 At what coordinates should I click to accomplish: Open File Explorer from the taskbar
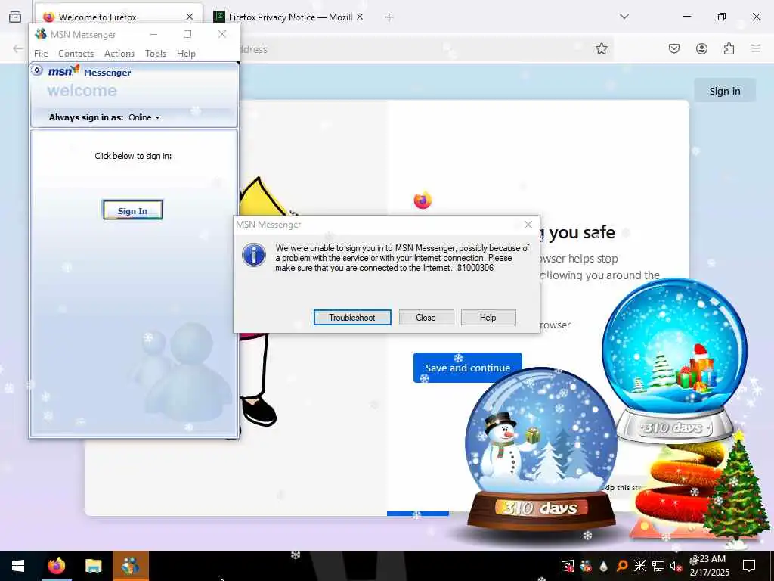(x=93, y=566)
